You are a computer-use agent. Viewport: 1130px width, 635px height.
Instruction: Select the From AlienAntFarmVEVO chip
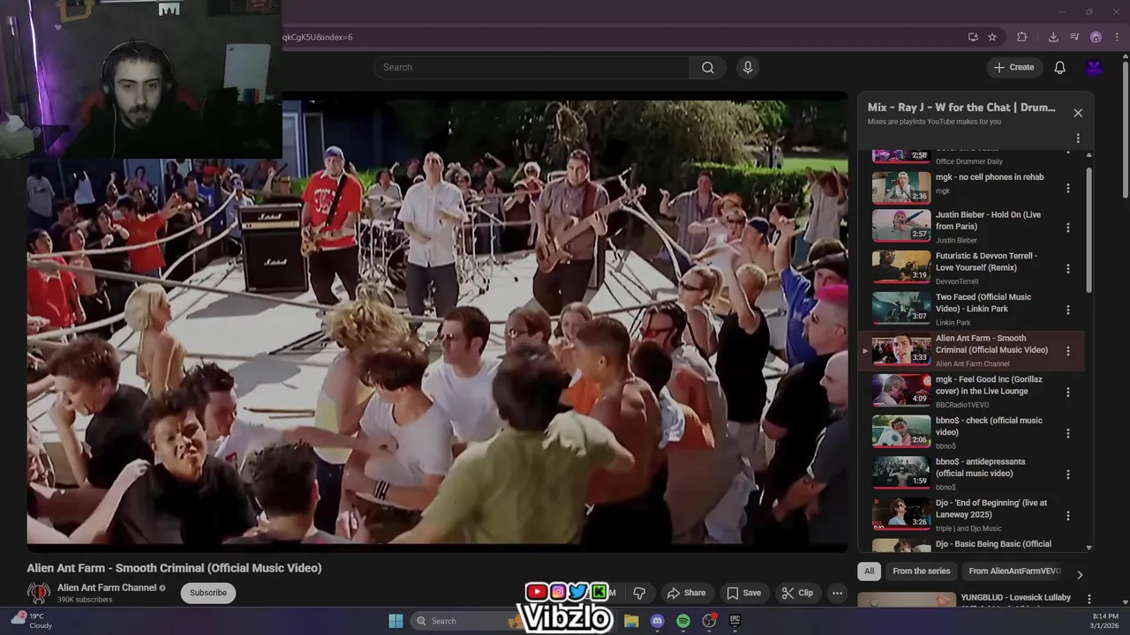1014,571
